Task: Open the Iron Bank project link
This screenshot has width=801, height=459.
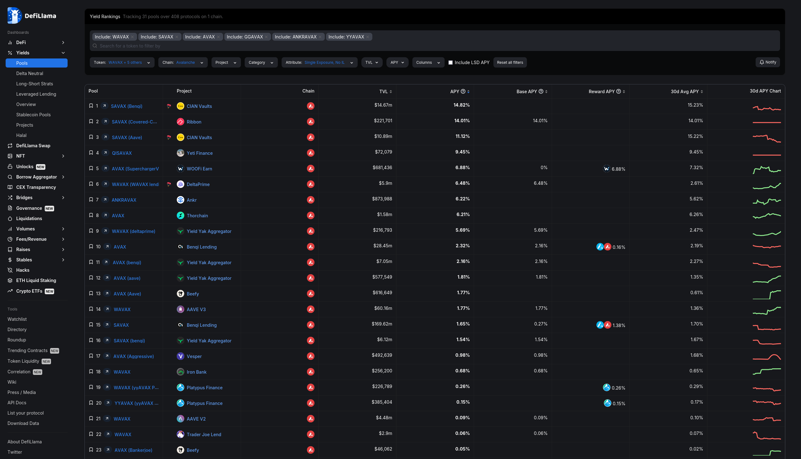Action: [x=196, y=372]
